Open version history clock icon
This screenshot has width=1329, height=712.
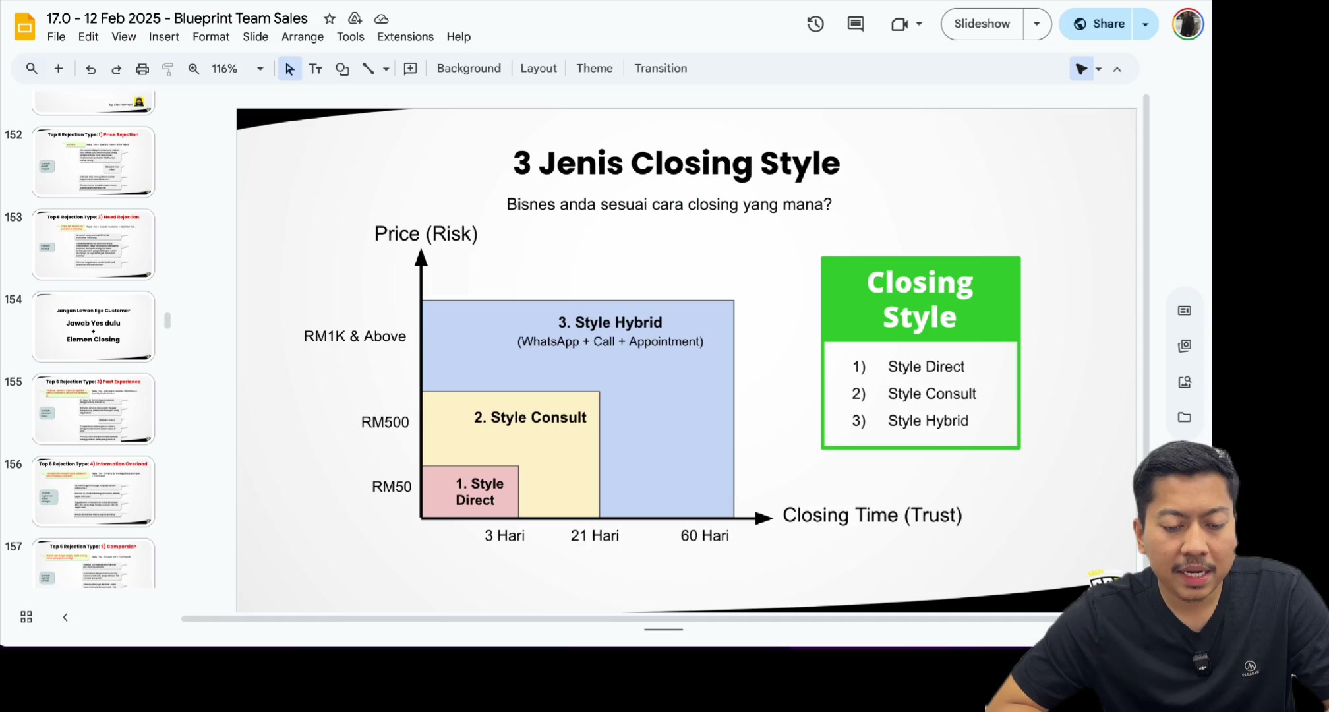click(815, 24)
